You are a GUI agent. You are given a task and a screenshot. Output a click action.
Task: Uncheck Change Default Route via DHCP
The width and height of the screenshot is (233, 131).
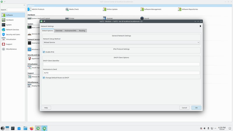44,78
